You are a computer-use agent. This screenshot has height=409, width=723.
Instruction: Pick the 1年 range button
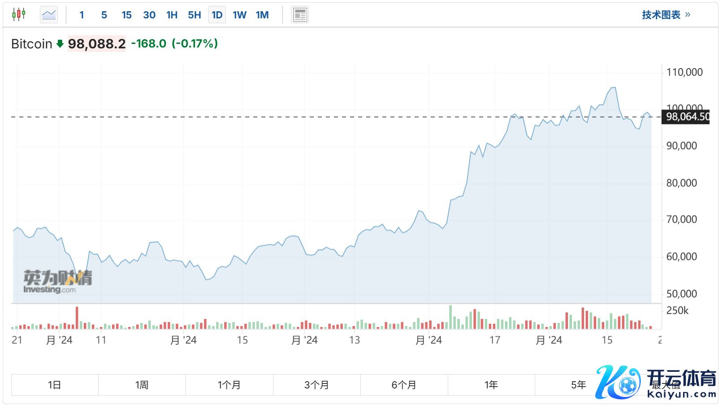point(491,385)
